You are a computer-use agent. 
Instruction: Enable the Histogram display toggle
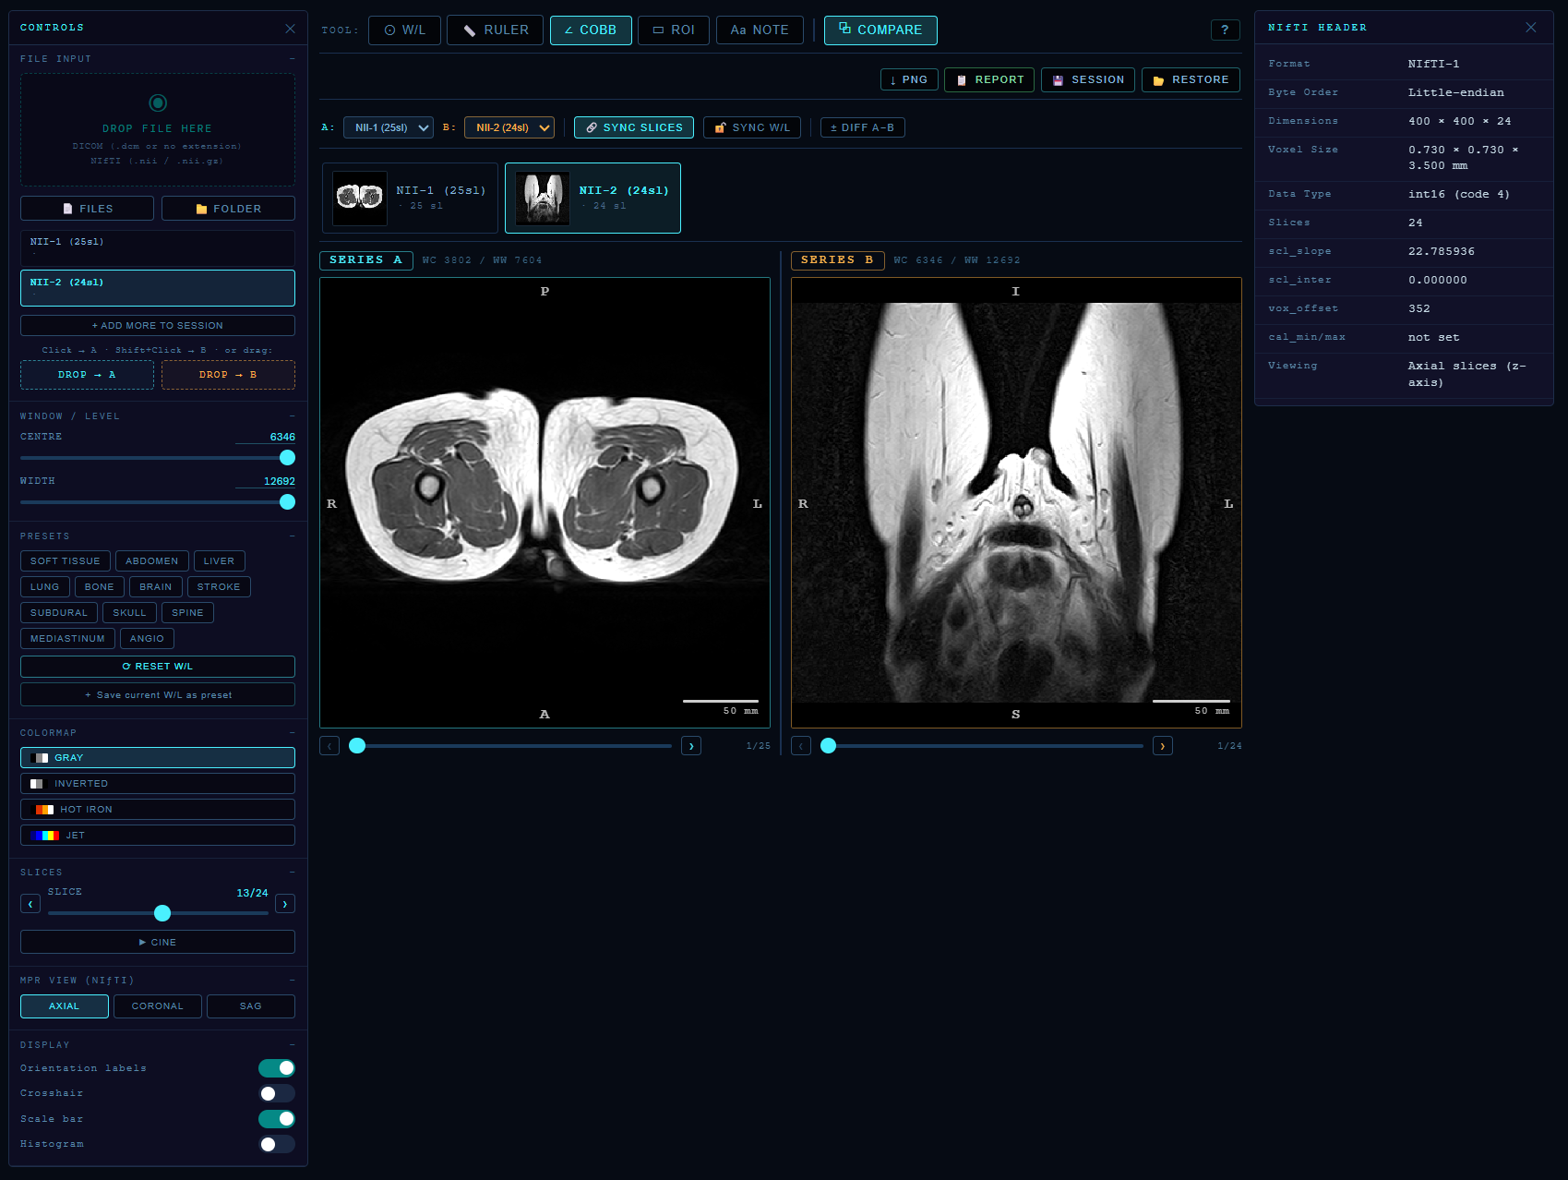click(276, 1144)
